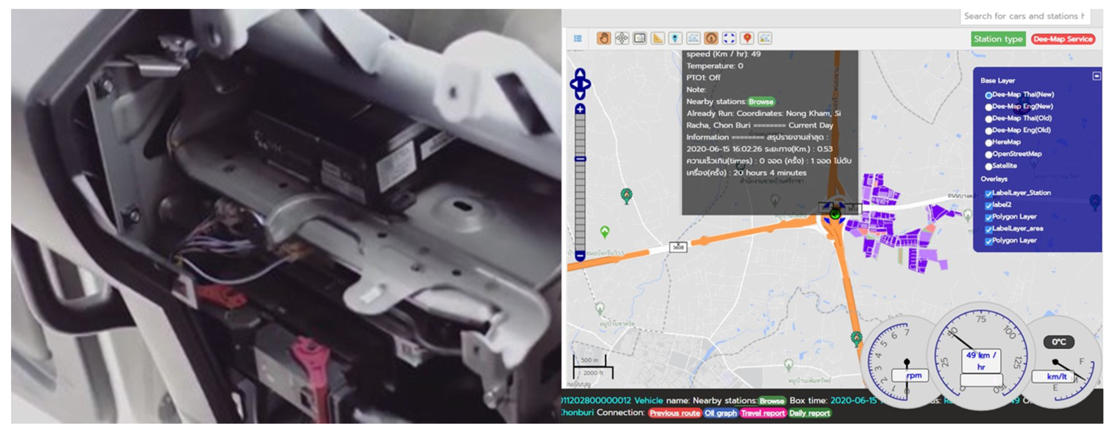Uncheck the LabelLayer_Station overlay
The image size is (1112, 432).
989,194
